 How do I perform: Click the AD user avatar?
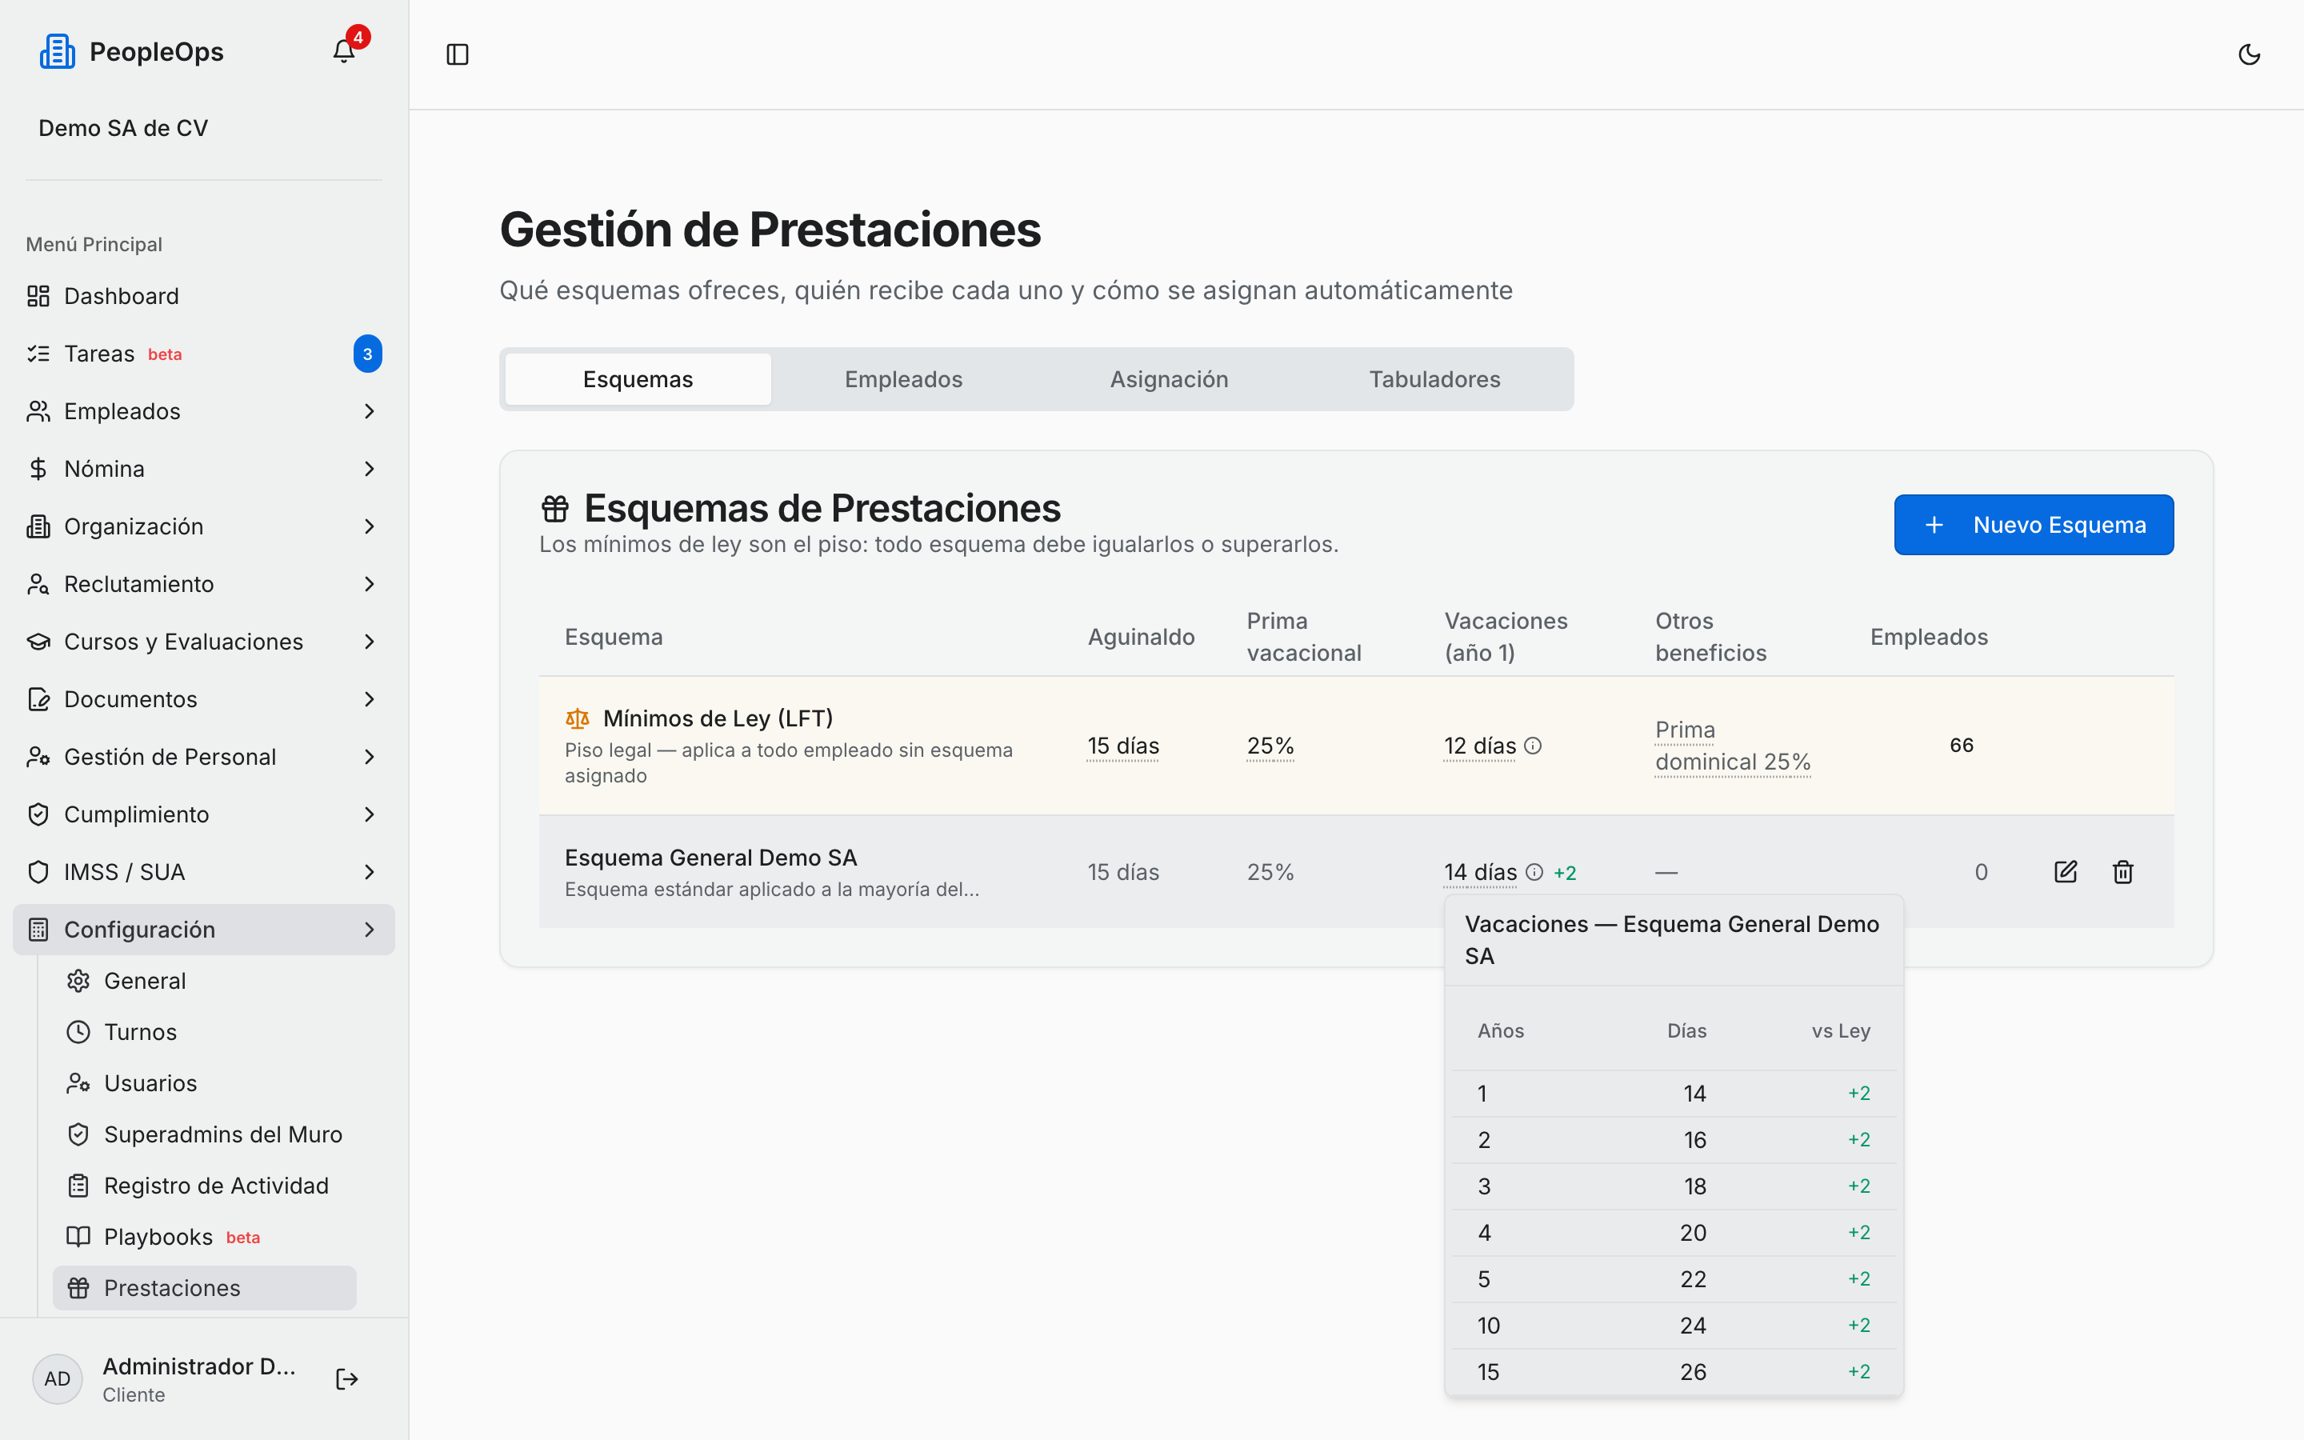[x=57, y=1379]
